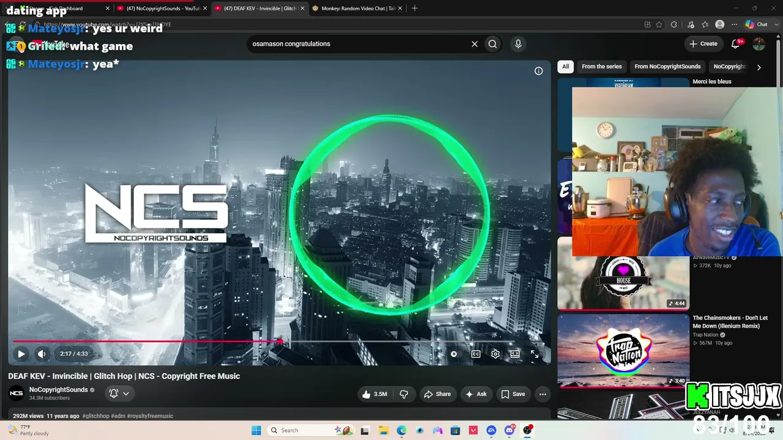Open more actions ellipsis menu
The width and height of the screenshot is (783, 440).
coord(543,394)
